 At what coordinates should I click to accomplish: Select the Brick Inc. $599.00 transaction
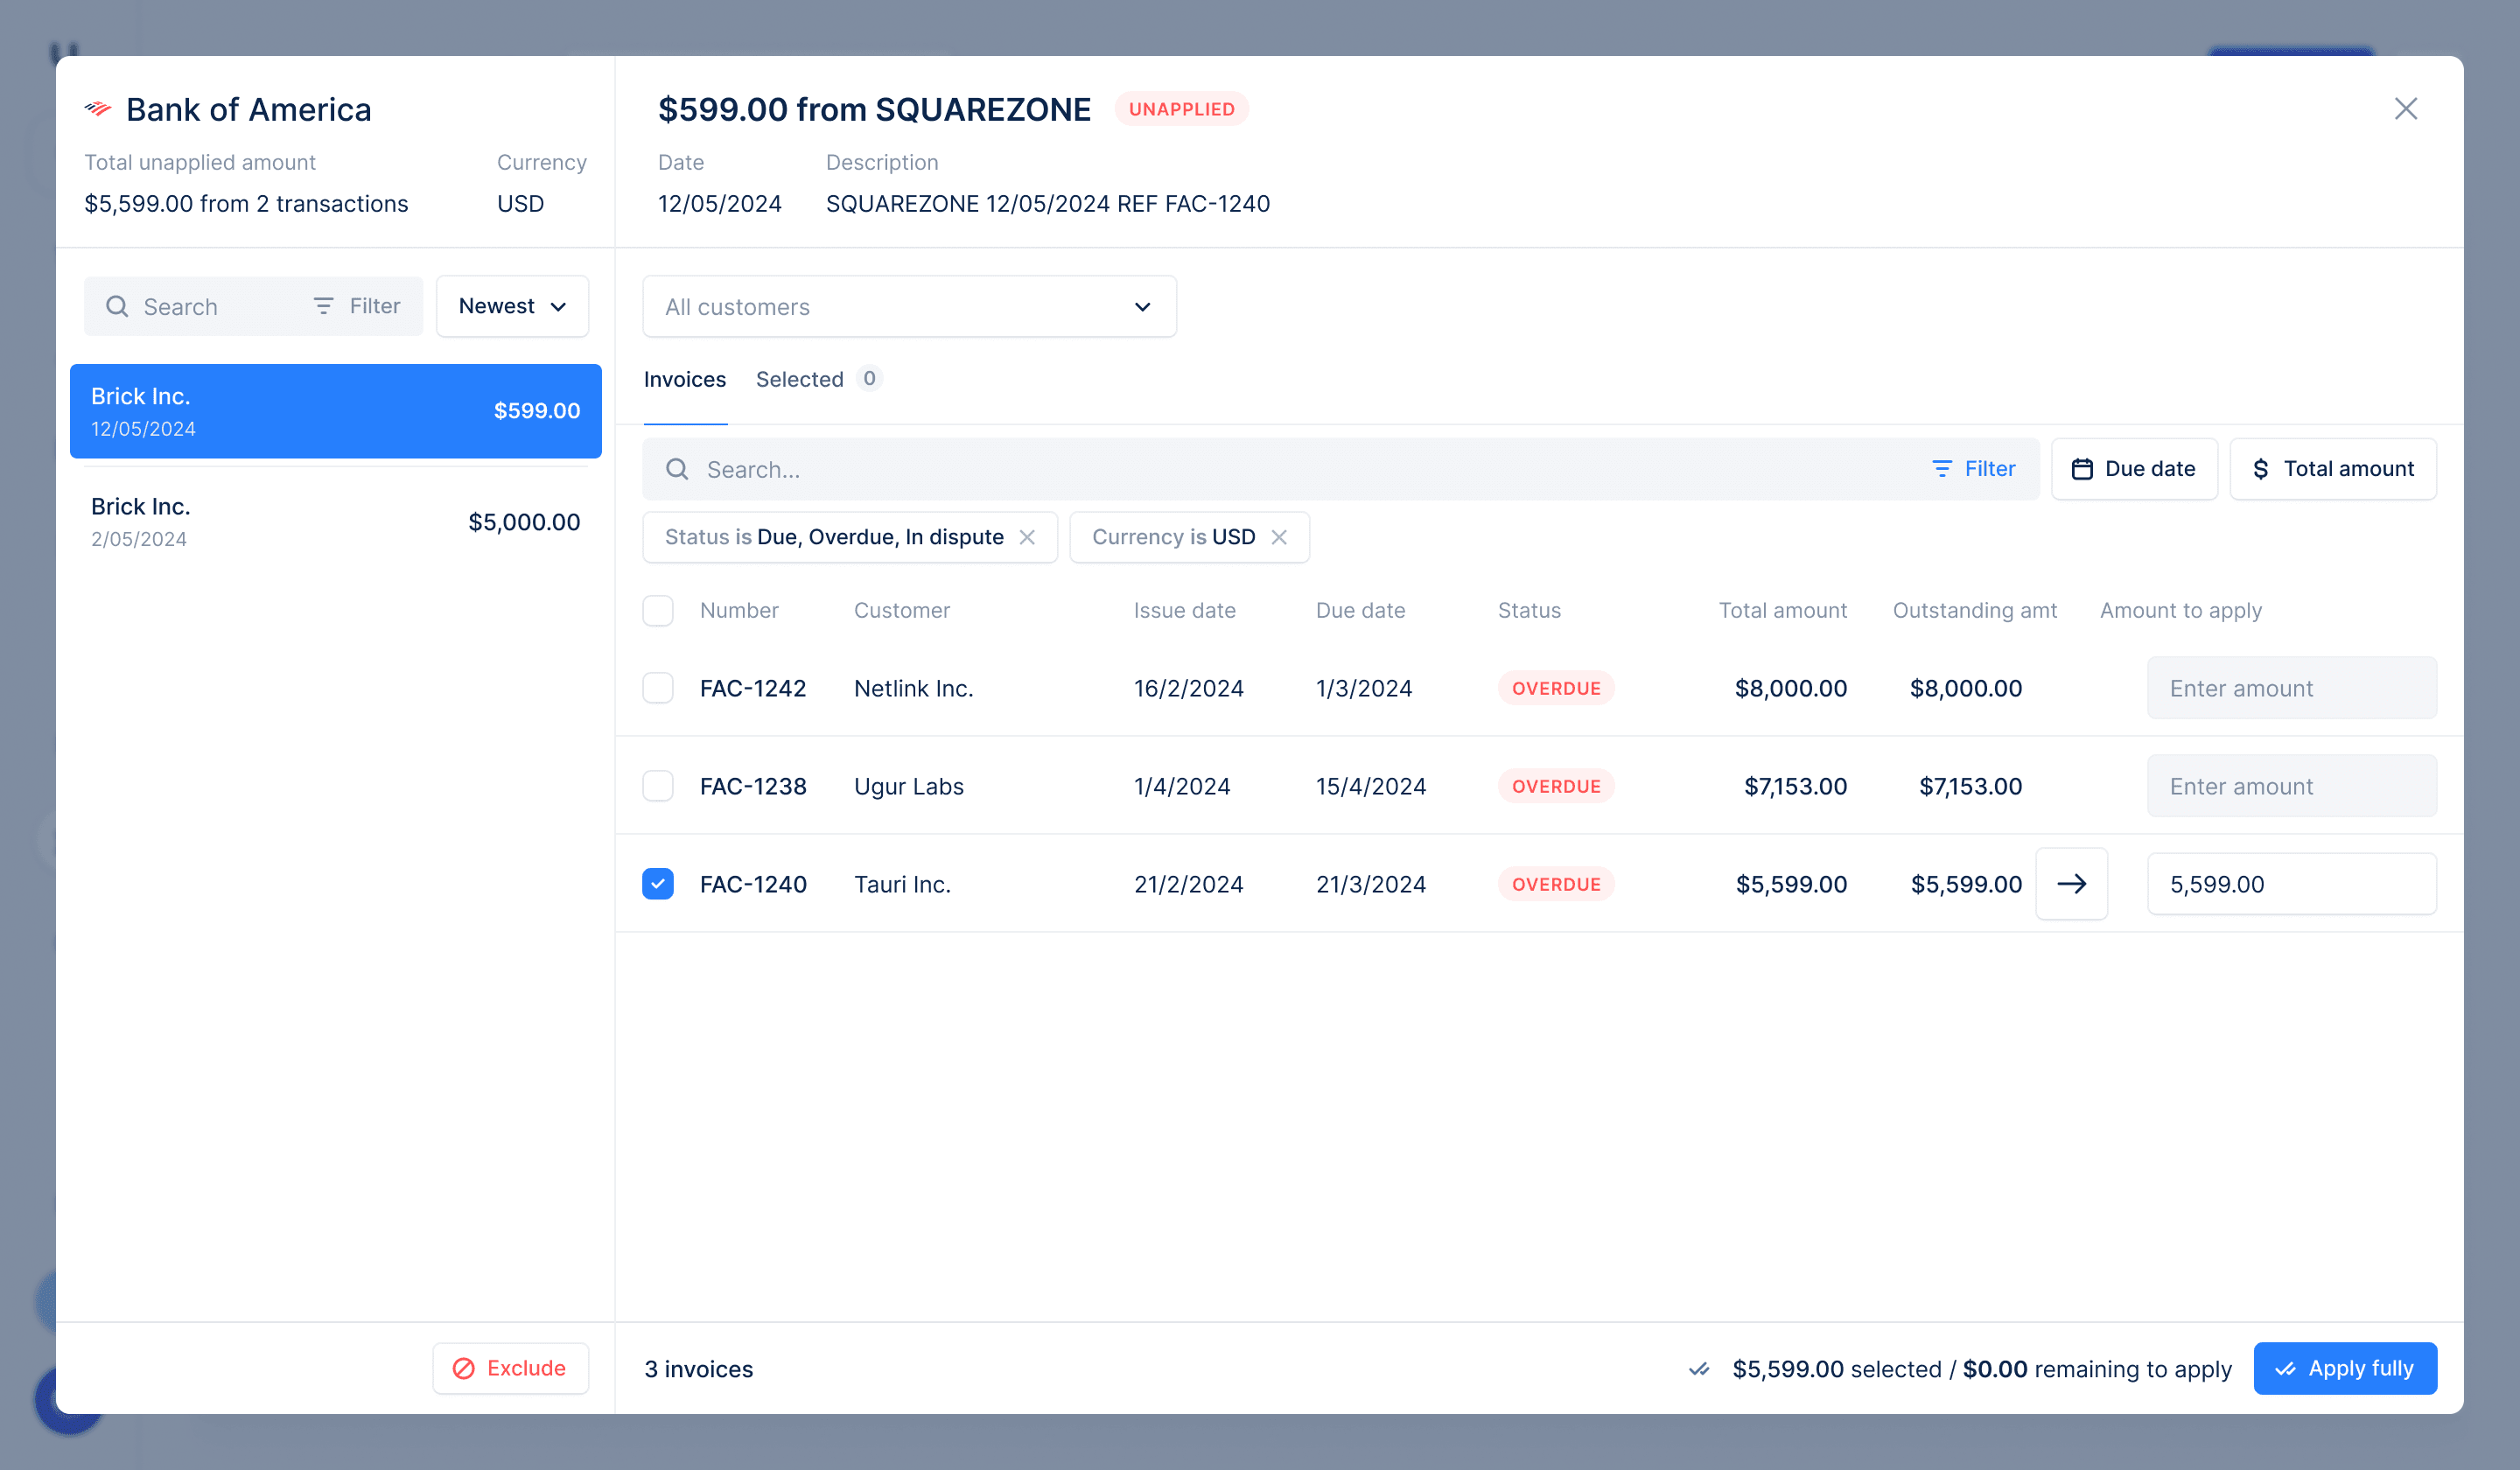(336, 411)
